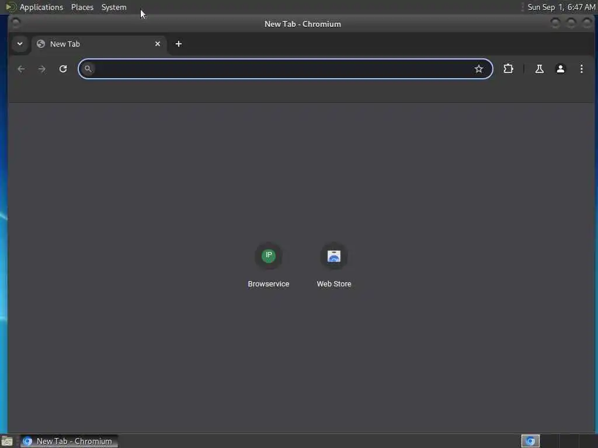The width and height of the screenshot is (598, 448).
Task: Click the date and time clock
Action: (561, 7)
